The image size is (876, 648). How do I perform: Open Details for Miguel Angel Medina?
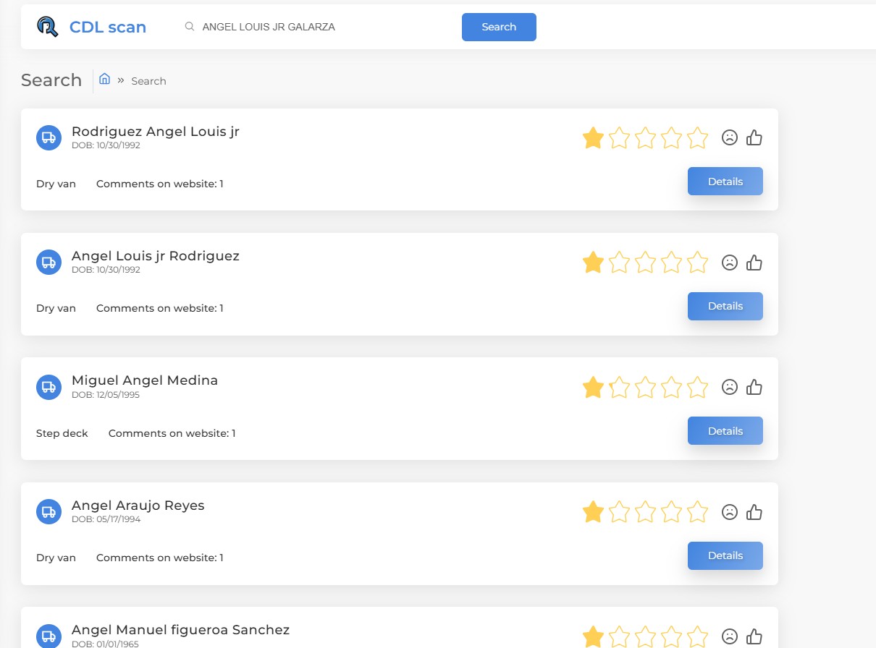[725, 431]
